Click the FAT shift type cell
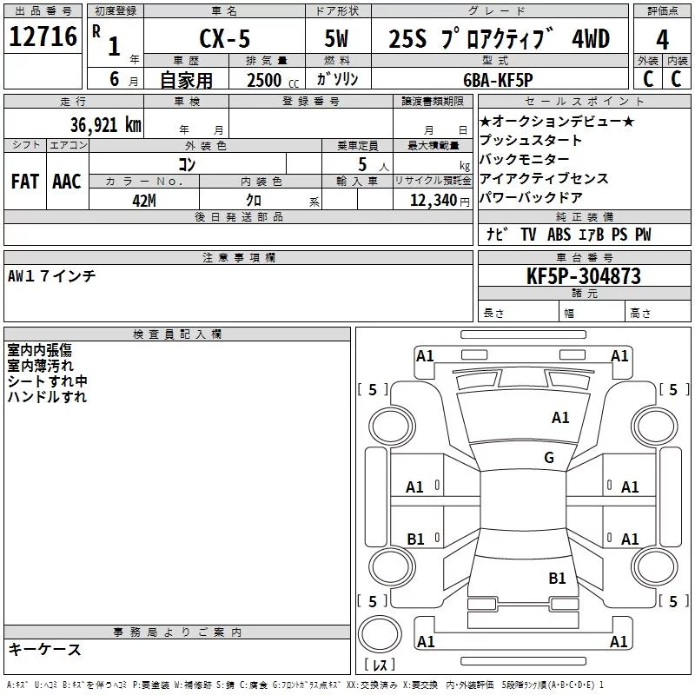This screenshot has height=695, width=695. tap(25, 181)
